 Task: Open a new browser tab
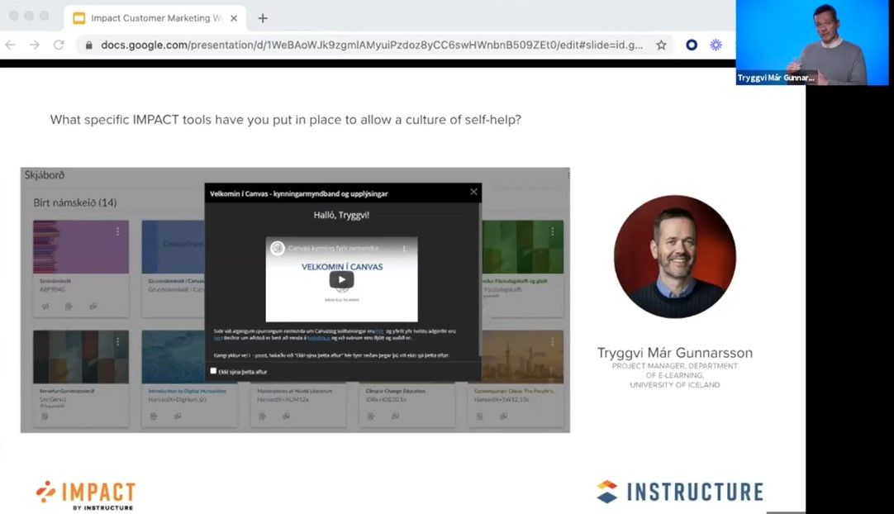(x=262, y=18)
